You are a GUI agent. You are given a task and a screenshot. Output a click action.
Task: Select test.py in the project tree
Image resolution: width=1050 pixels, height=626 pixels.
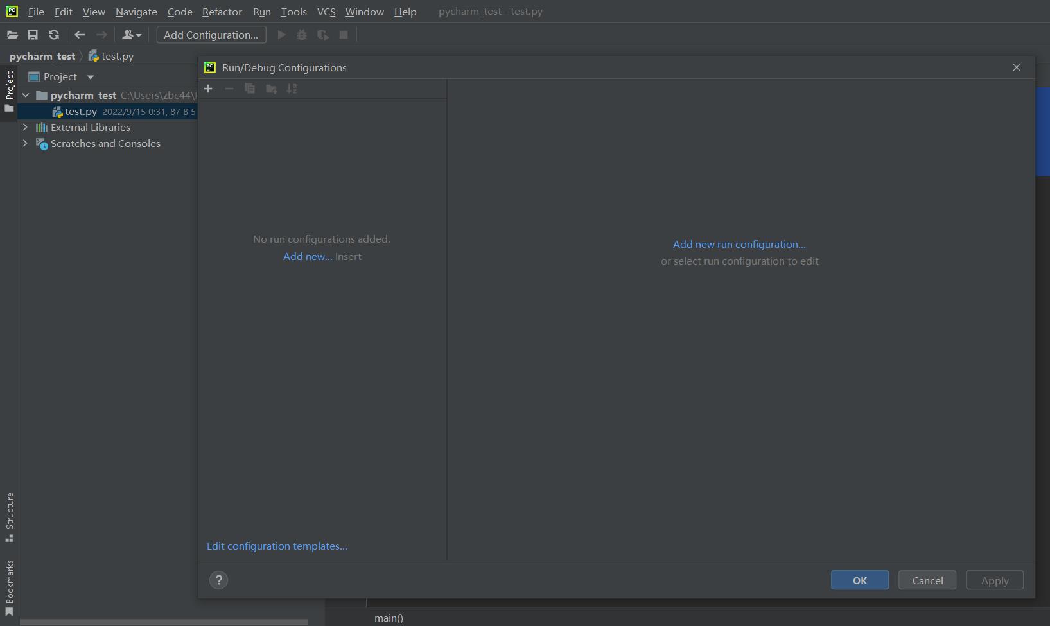[81, 111]
